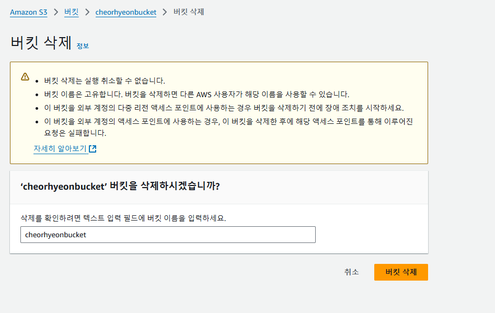Image resolution: width=495 pixels, height=313 pixels.
Task: Go to the 버킷 breadcrumb link
Action: (71, 12)
